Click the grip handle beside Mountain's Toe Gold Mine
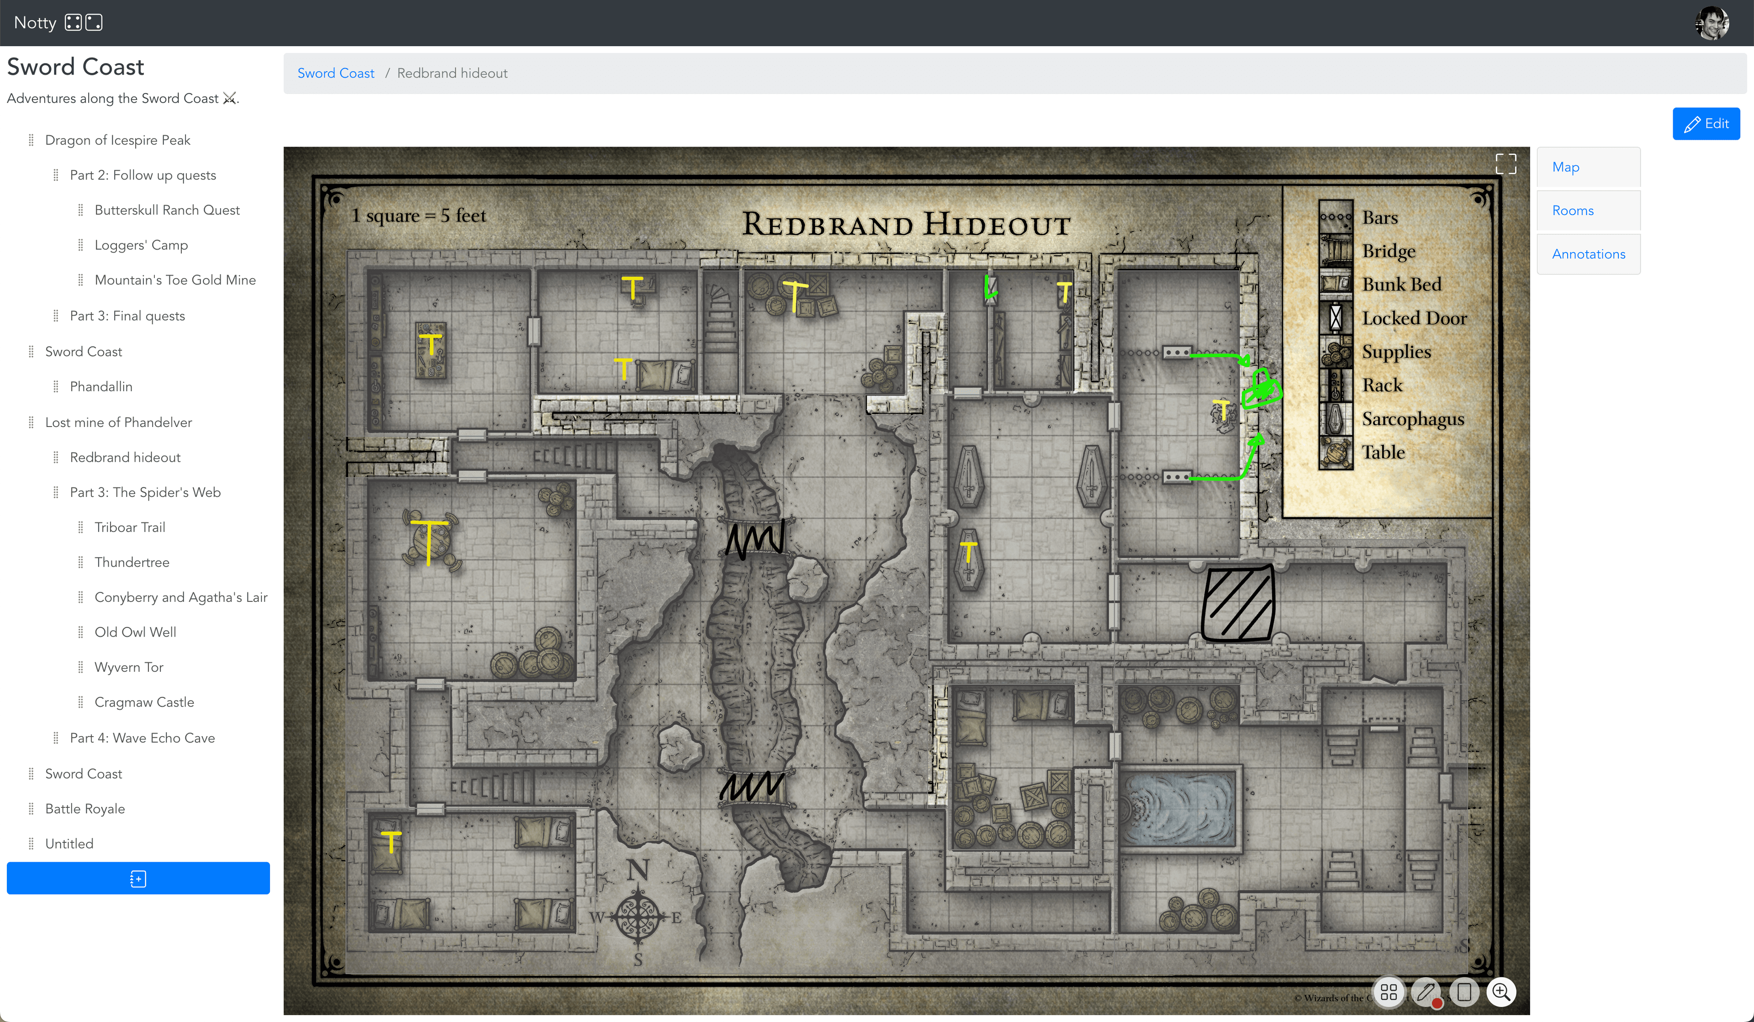Image resolution: width=1754 pixels, height=1022 pixels. click(x=80, y=279)
